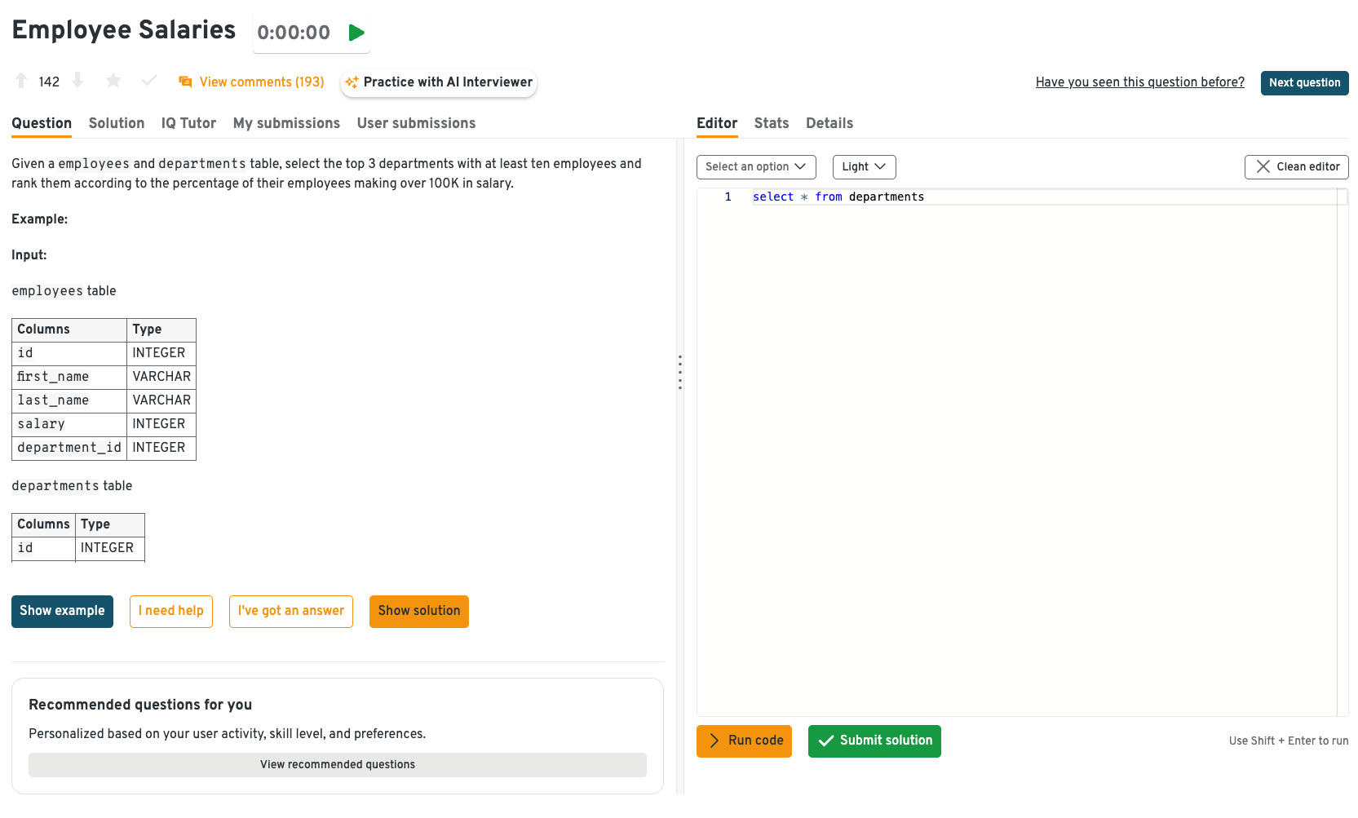Viewport: 1358px width, 818px height.
Task: Open the IQ Tutor tab
Action: [x=188, y=123]
